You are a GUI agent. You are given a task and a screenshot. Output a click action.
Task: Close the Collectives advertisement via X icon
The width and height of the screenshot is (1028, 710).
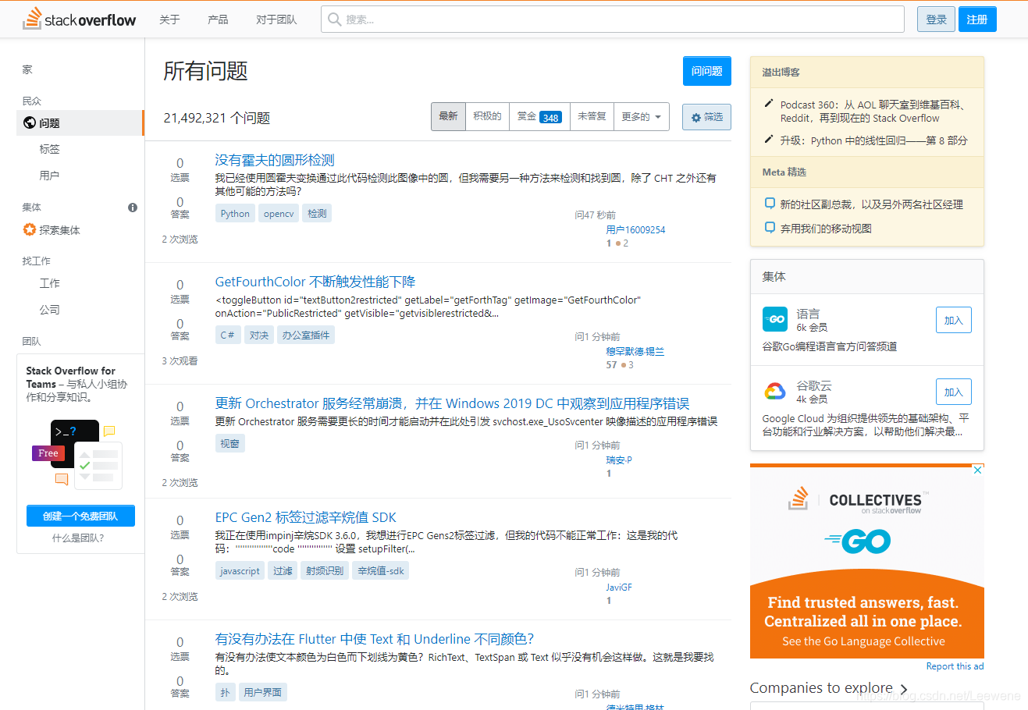(976, 470)
